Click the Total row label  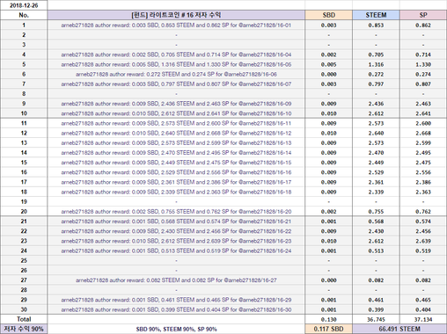point(24,319)
